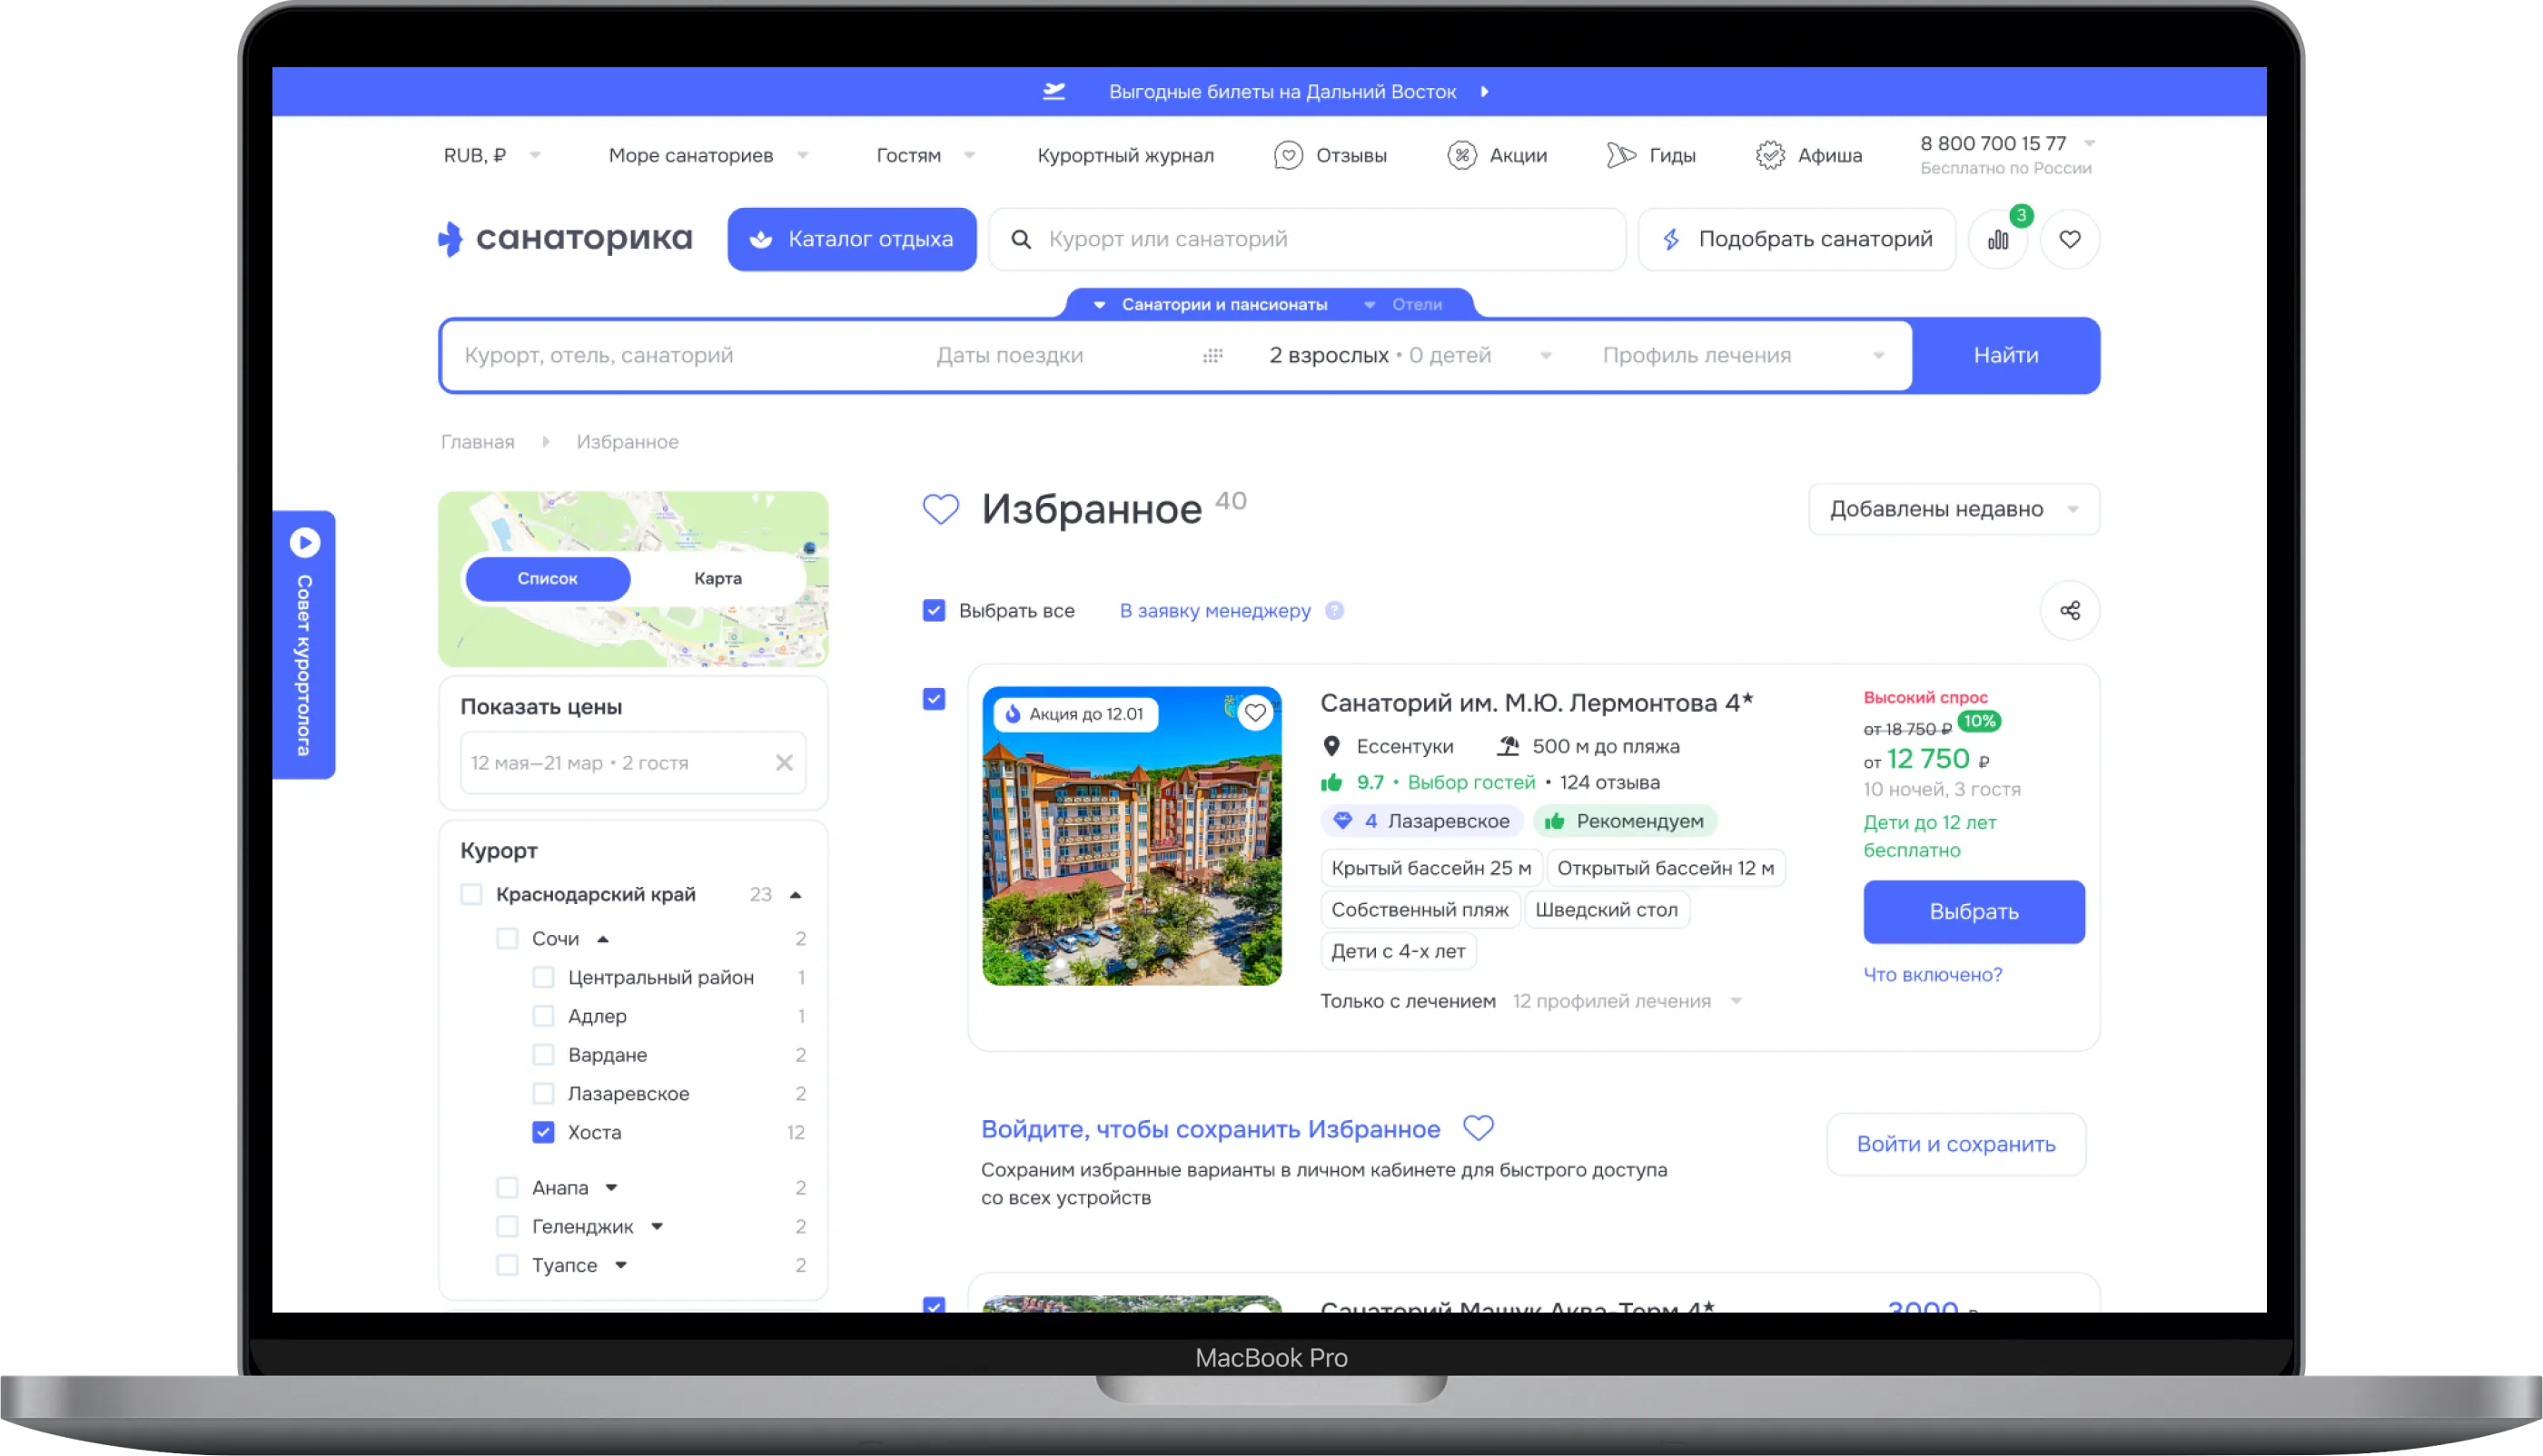This screenshot has width=2543, height=1456.
Task: Clear the price dates with X icon
Action: 785,763
